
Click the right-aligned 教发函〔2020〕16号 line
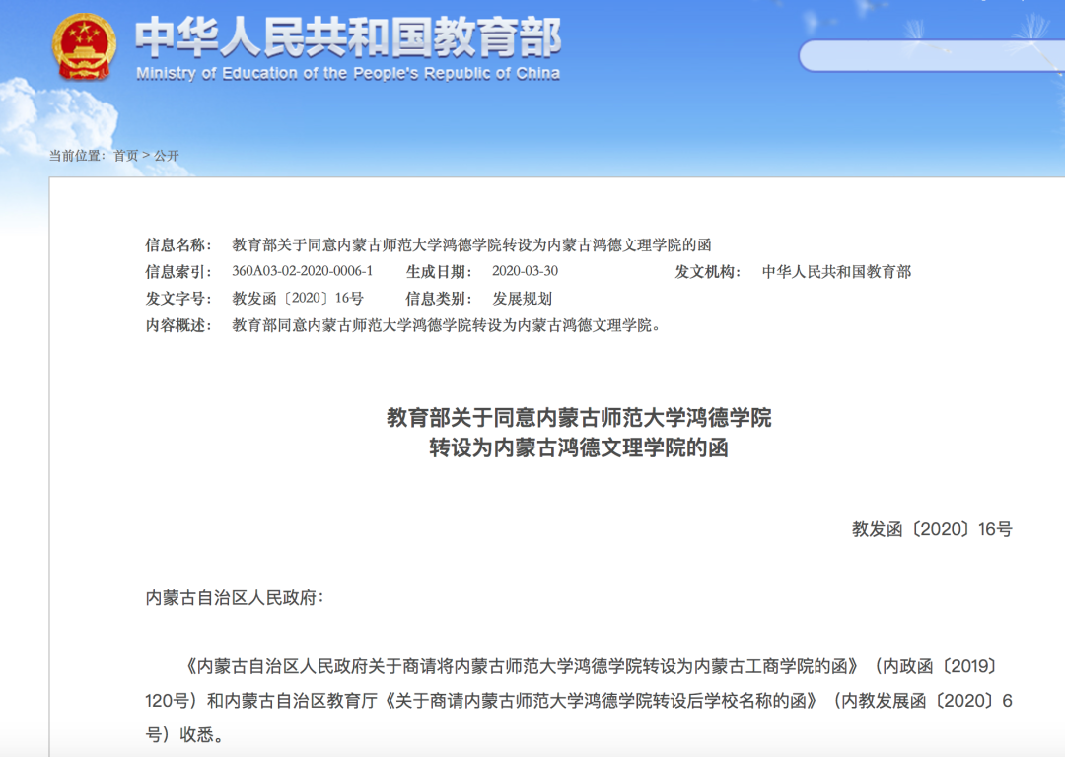[932, 529]
